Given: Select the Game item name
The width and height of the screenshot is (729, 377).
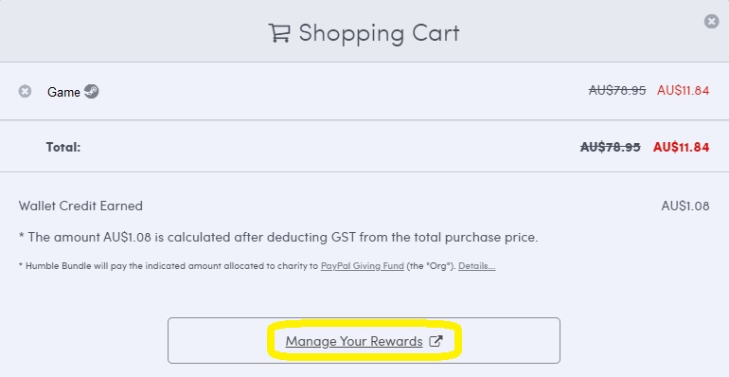Looking at the screenshot, I should point(63,92).
